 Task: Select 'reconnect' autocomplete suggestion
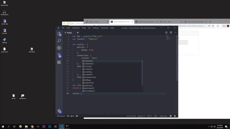pos(112,91)
